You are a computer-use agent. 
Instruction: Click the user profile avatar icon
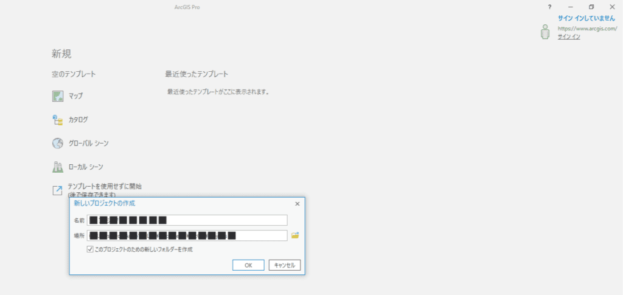click(545, 32)
